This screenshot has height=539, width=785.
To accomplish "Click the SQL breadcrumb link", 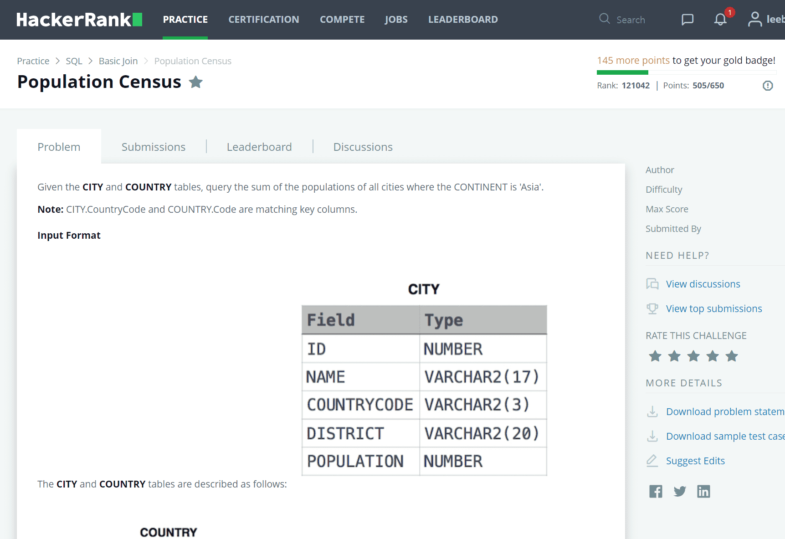I will (74, 61).
